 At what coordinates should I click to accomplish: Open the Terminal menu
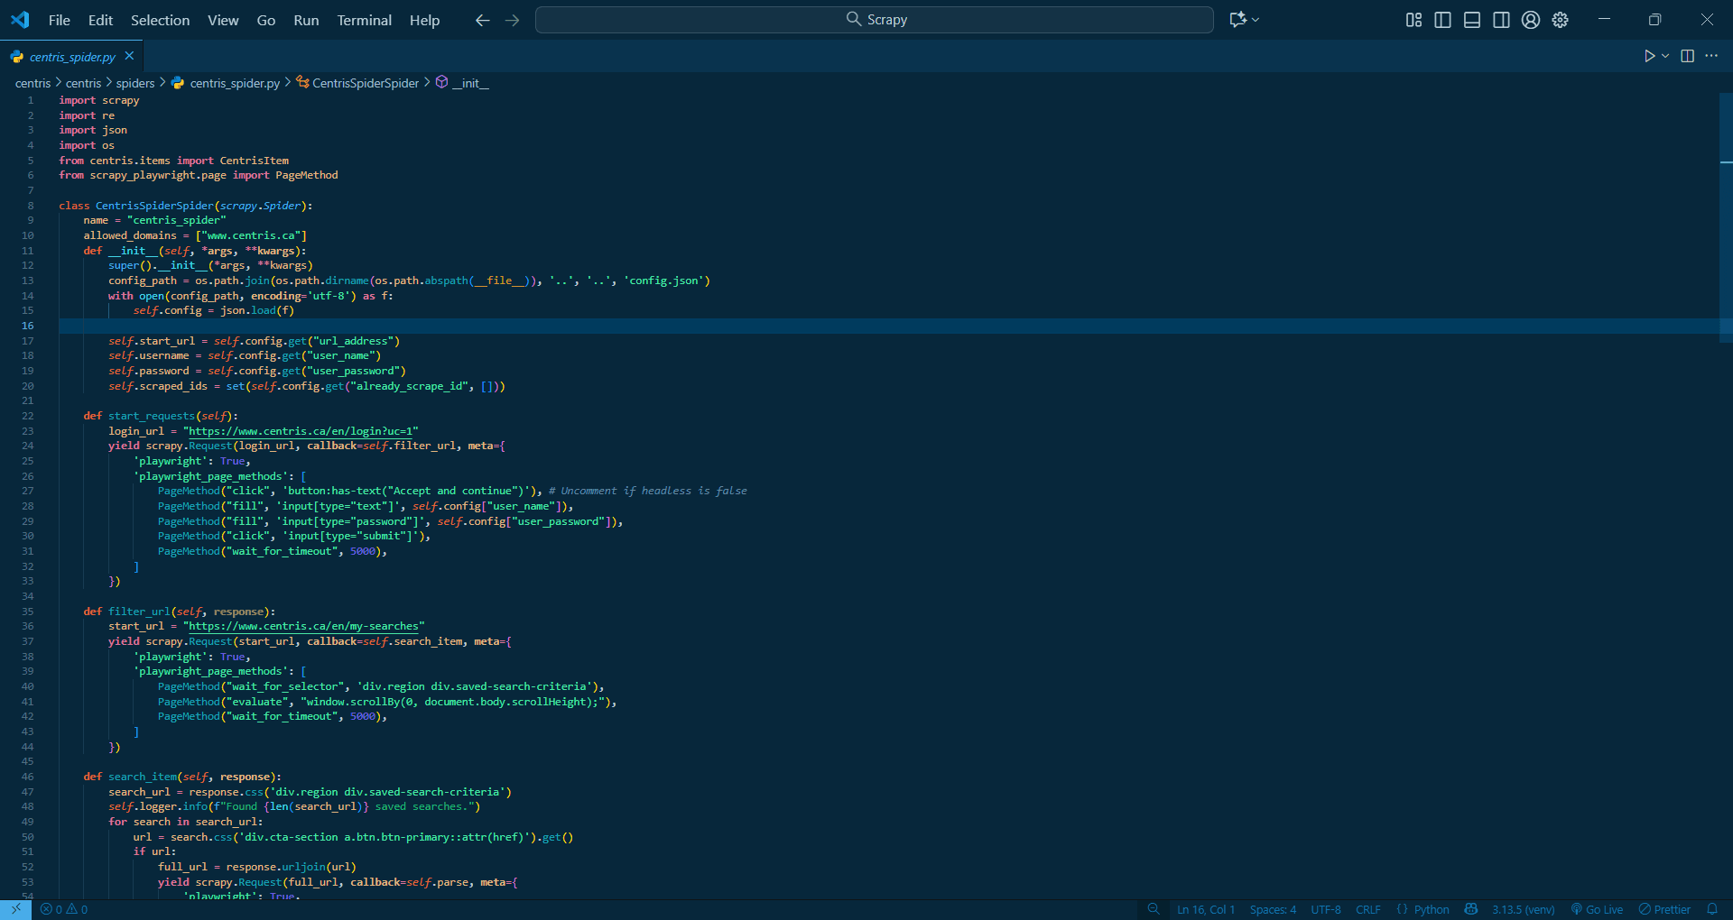pyautogui.click(x=364, y=20)
